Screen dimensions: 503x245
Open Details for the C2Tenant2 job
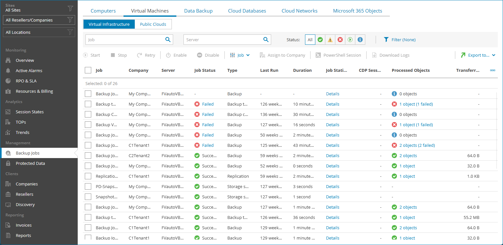click(332, 155)
